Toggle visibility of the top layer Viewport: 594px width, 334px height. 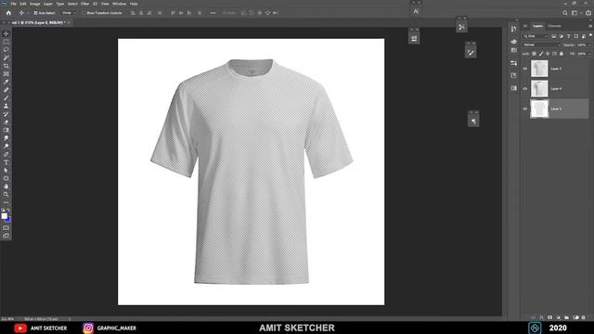[525, 69]
